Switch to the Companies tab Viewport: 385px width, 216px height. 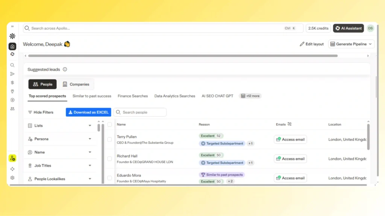[x=76, y=84]
